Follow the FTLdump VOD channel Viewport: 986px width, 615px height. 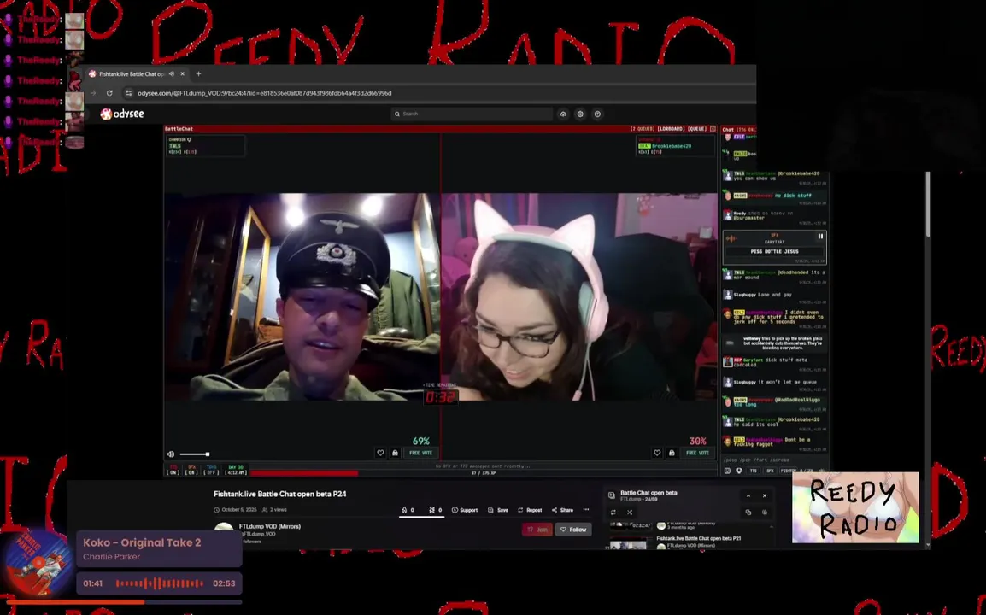[x=573, y=530]
